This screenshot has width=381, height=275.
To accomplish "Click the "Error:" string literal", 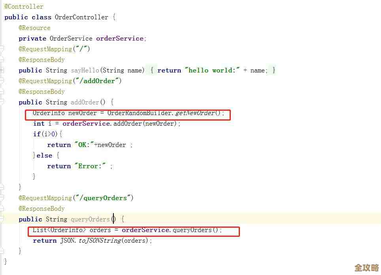I will coord(90,166).
